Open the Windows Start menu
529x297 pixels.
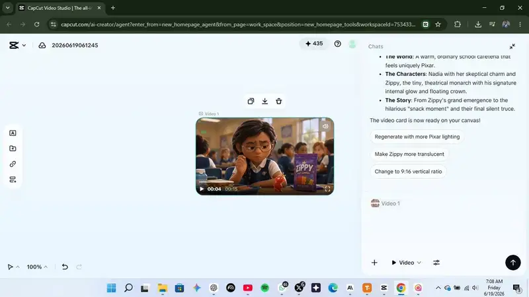click(x=111, y=288)
